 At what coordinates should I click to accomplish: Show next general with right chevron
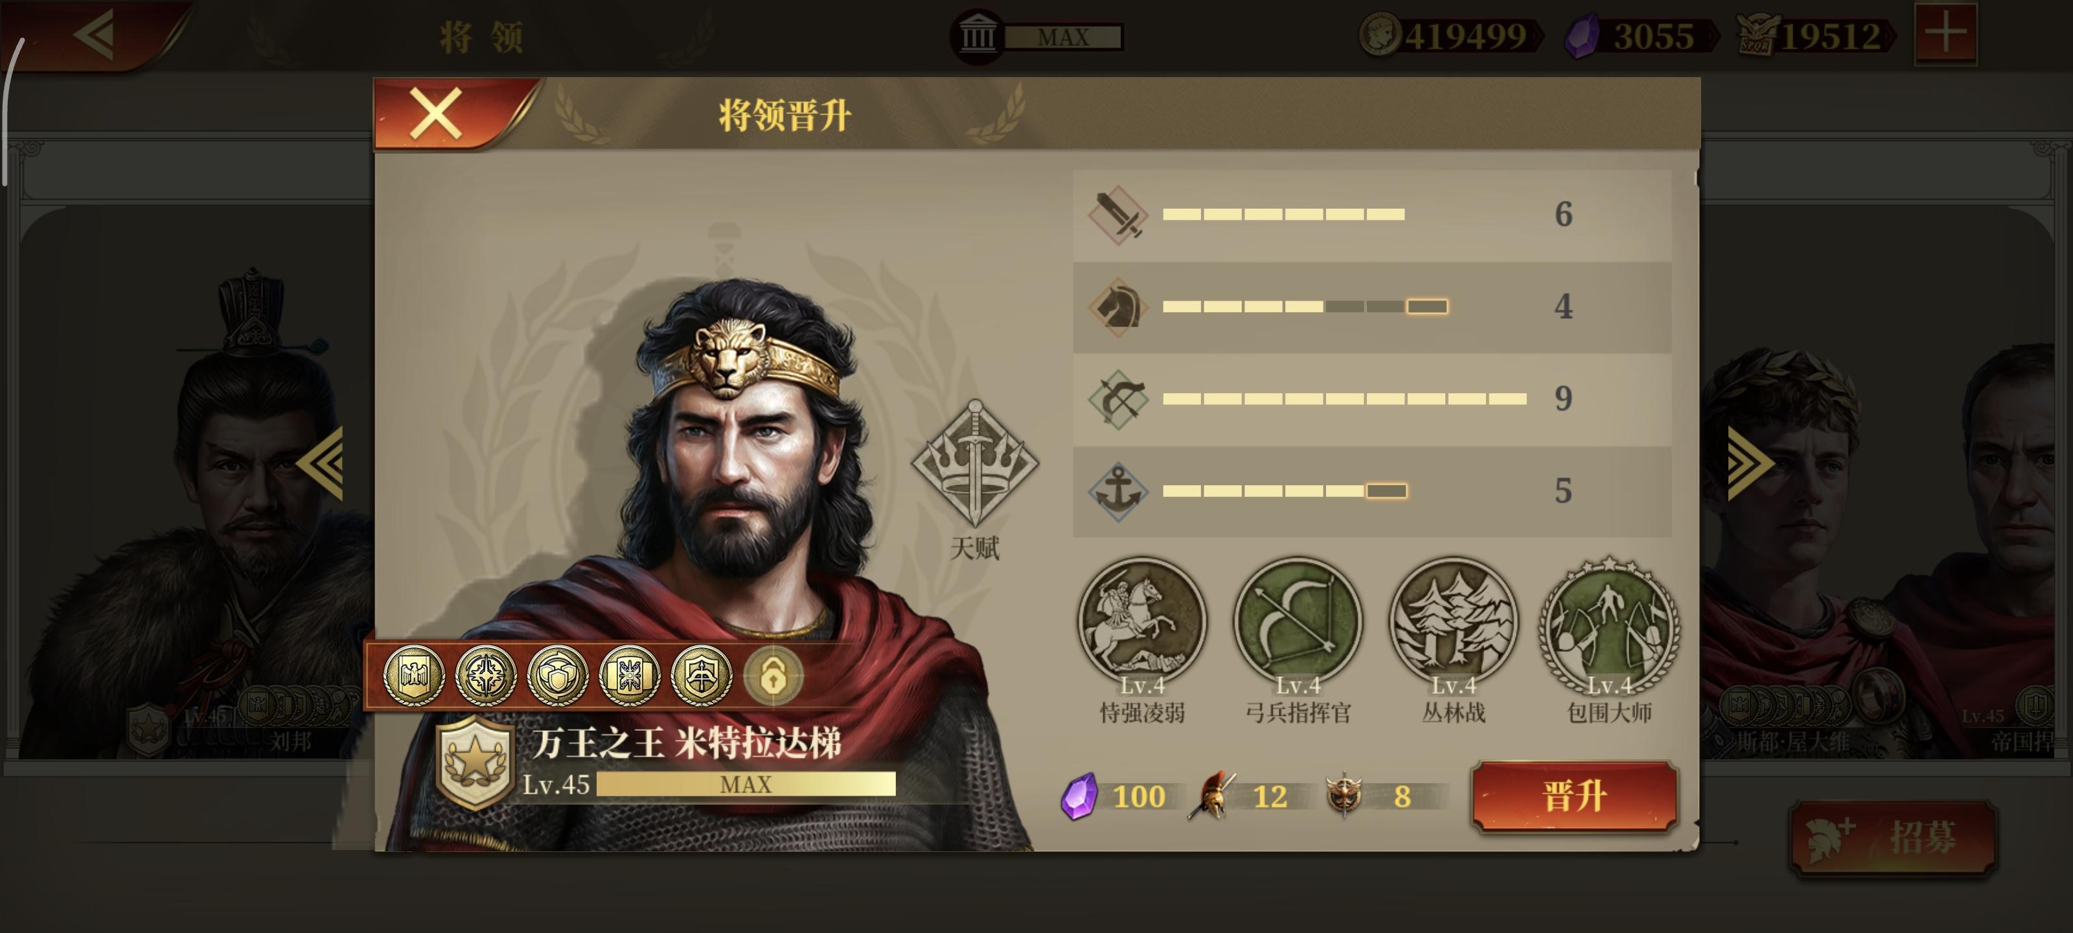coord(1750,463)
